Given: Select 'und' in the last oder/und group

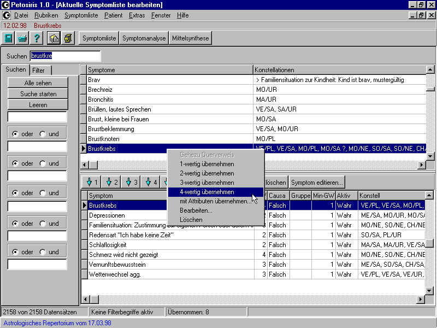Looking at the screenshot, I should (x=43, y=252).
